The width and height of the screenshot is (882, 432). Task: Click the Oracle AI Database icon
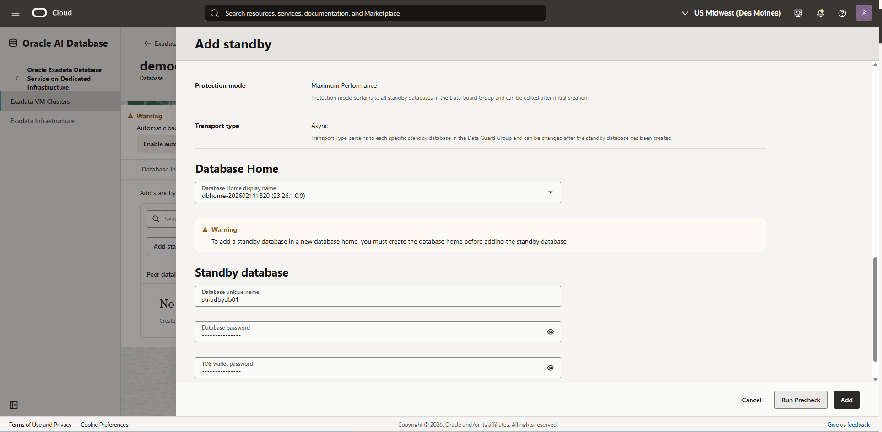pyautogui.click(x=13, y=43)
